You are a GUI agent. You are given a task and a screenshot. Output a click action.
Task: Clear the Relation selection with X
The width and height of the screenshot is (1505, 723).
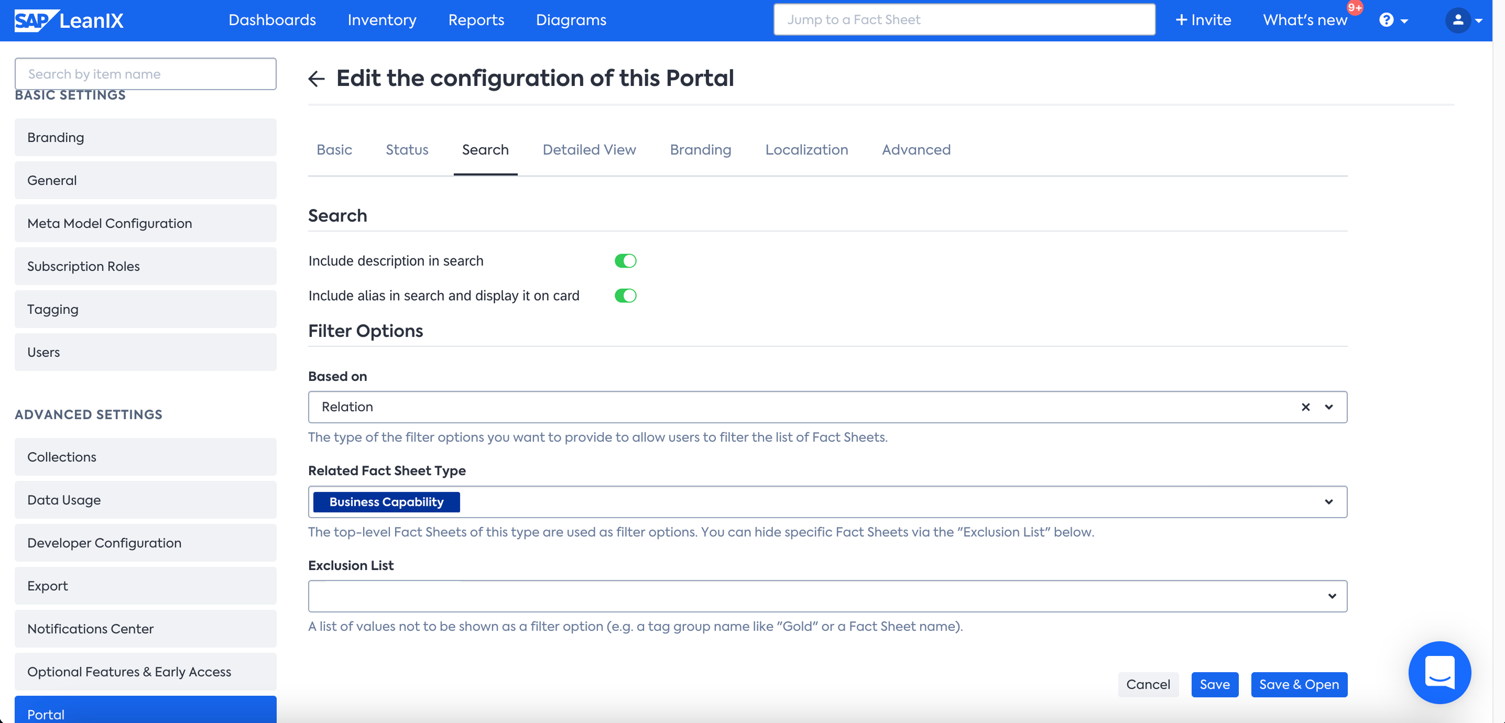[1305, 407]
